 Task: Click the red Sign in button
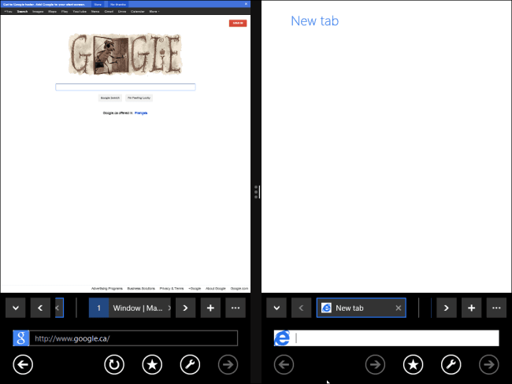(x=238, y=23)
